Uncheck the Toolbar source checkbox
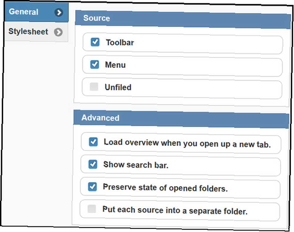294x232 pixels. [x=95, y=42]
